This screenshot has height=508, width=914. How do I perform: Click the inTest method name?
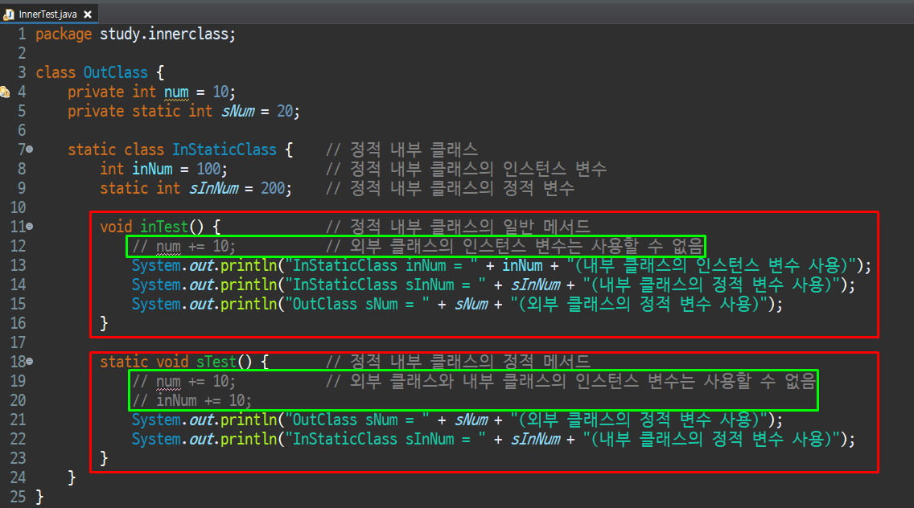164,227
